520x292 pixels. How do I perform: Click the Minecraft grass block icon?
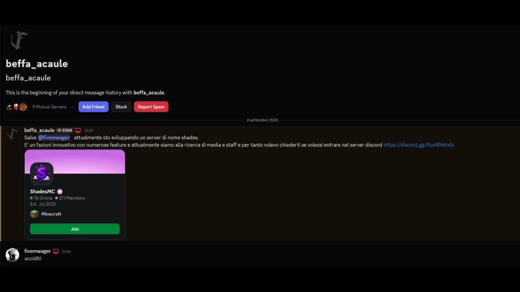[35, 214]
